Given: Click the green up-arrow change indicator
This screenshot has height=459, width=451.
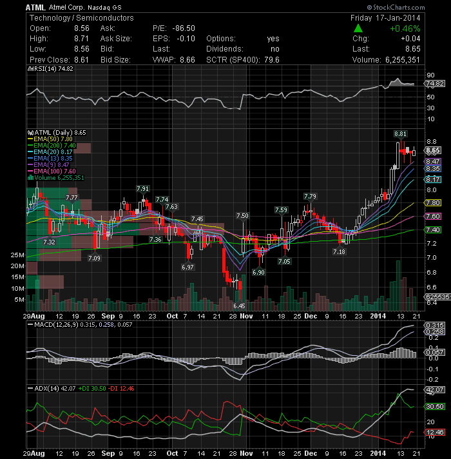Looking at the screenshot, I should pyautogui.click(x=358, y=28).
